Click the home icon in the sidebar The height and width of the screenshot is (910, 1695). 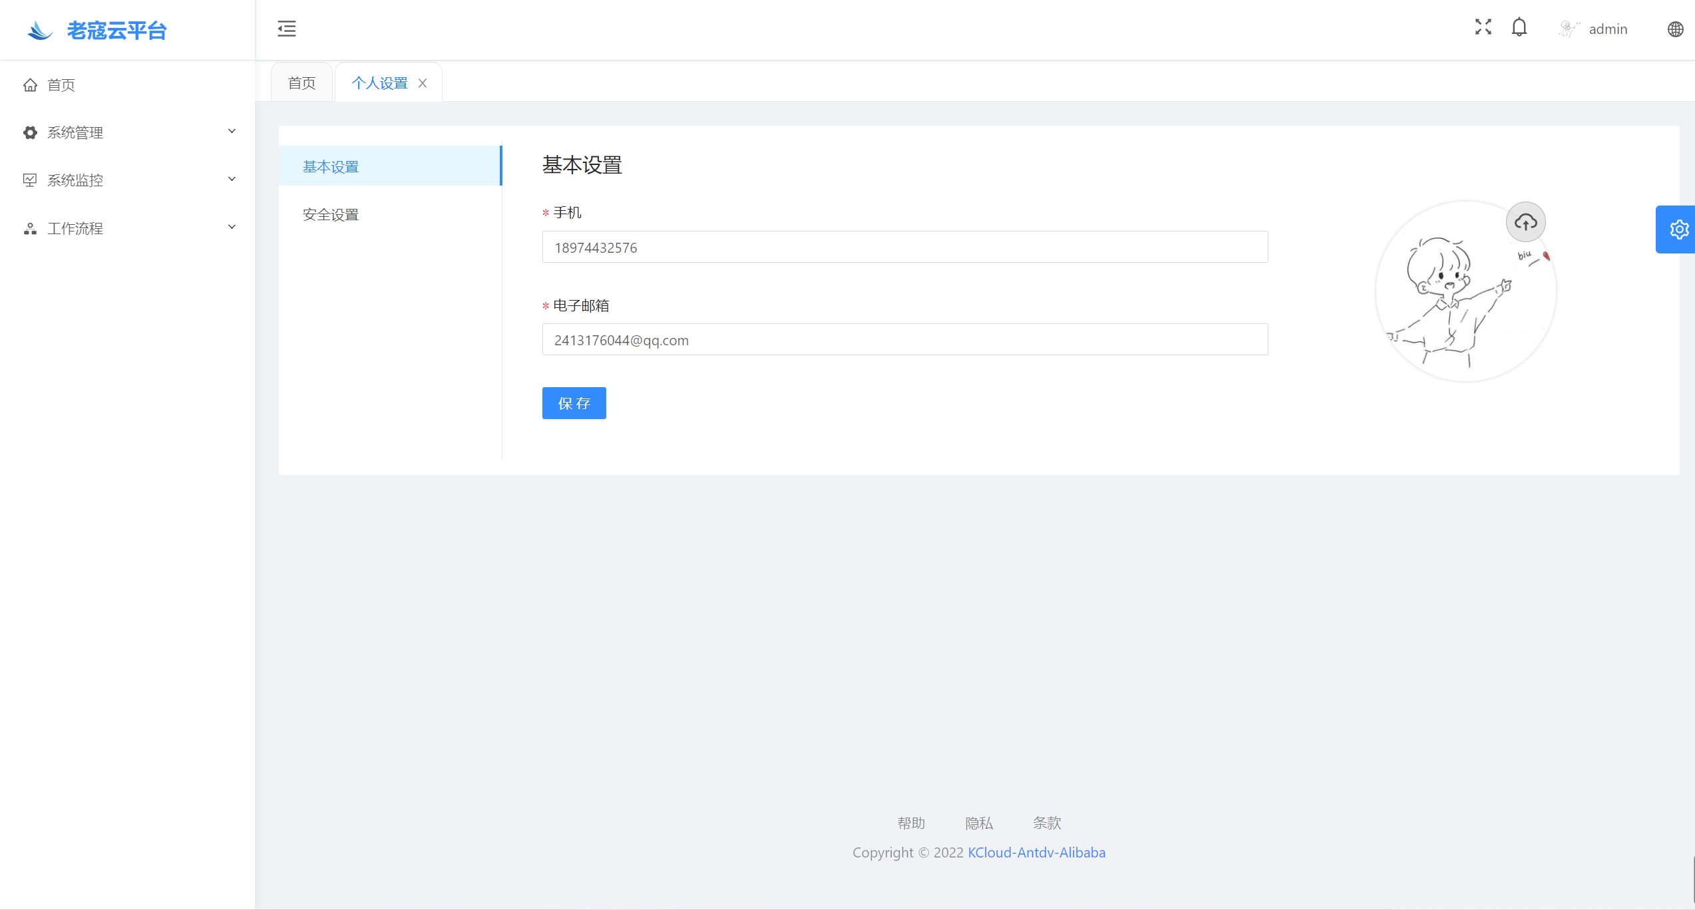pos(31,85)
